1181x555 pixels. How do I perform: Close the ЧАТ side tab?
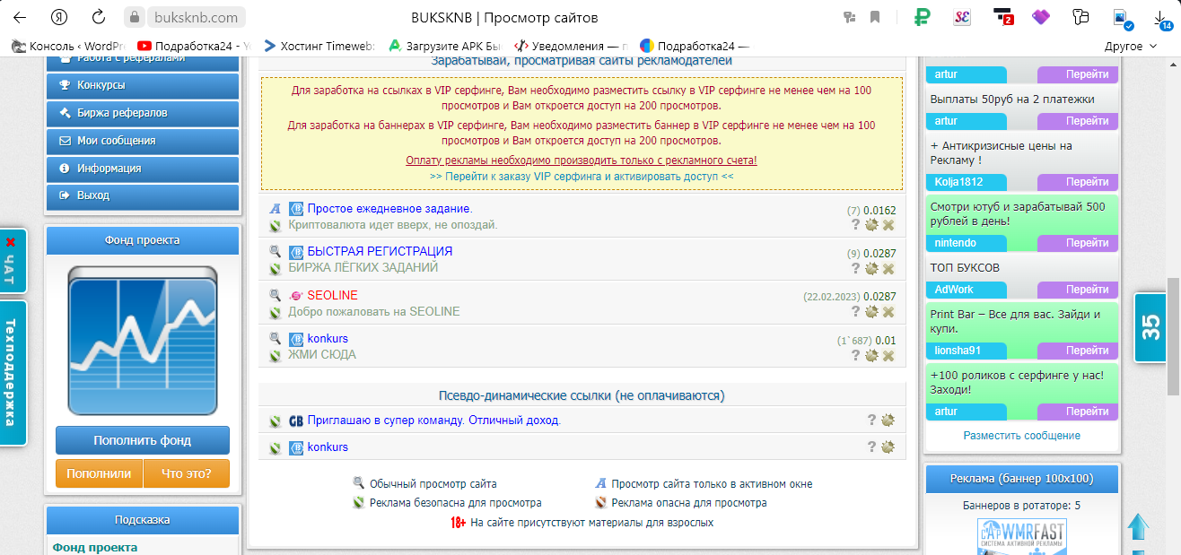(x=11, y=242)
